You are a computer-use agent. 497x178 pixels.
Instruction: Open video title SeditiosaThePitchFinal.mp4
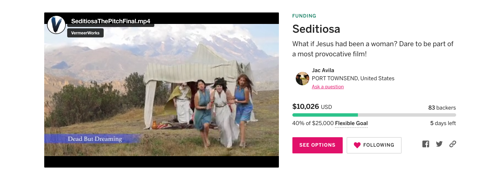(x=111, y=21)
